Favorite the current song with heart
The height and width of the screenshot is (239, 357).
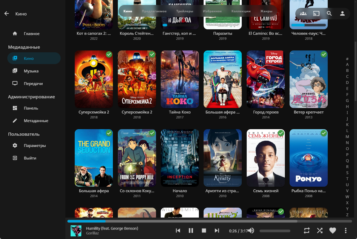332,230
